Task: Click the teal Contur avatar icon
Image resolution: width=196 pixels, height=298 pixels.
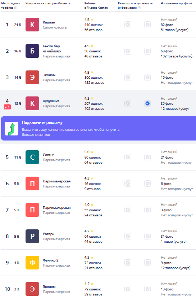Action: pyautogui.click(x=32, y=157)
